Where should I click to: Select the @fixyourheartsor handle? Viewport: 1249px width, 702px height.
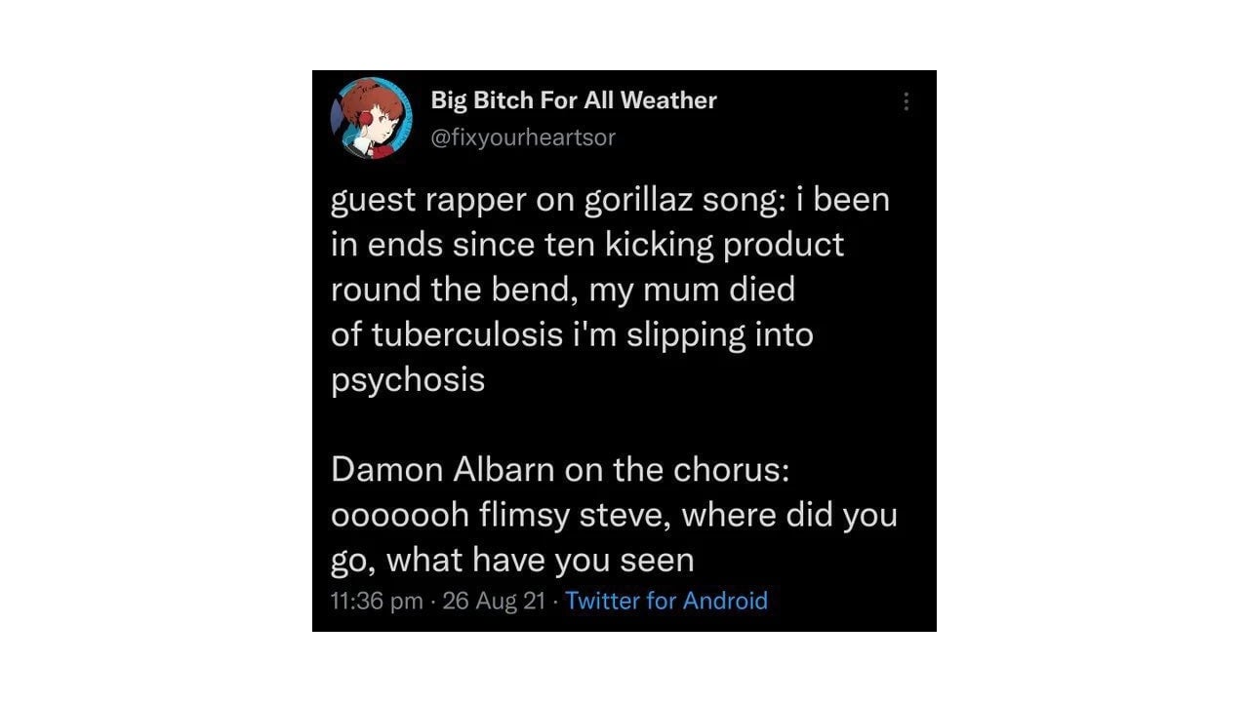coord(523,137)
